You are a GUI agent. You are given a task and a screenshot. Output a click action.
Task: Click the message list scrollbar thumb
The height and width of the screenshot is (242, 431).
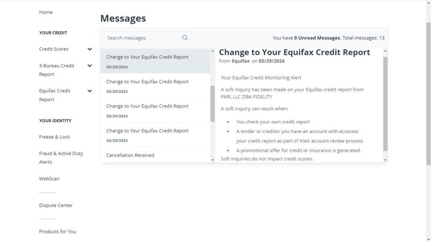(x=213, y=104)
